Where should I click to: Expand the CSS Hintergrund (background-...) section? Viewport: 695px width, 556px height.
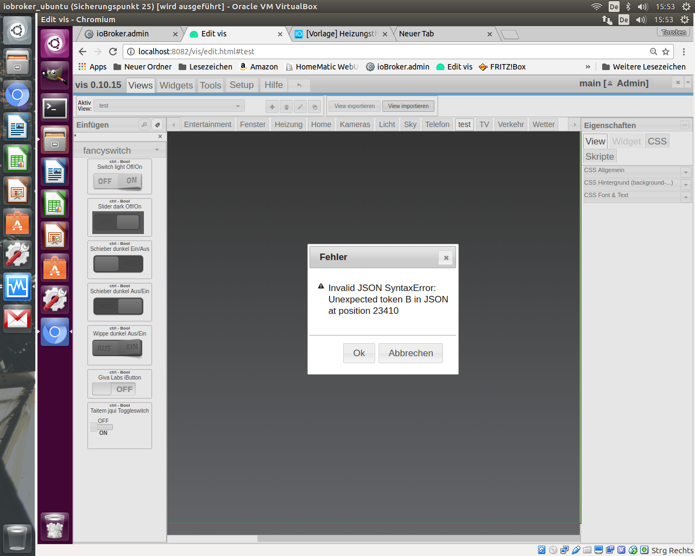637,184
